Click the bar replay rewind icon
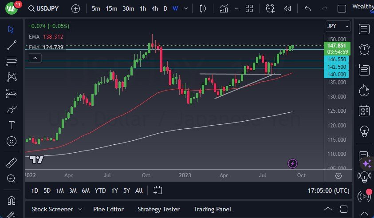 (x=287, y=8)
